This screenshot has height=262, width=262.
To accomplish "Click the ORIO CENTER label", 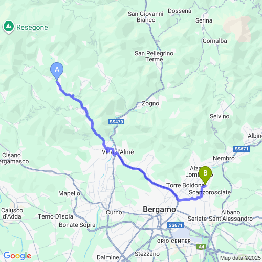I will point(174,241).
